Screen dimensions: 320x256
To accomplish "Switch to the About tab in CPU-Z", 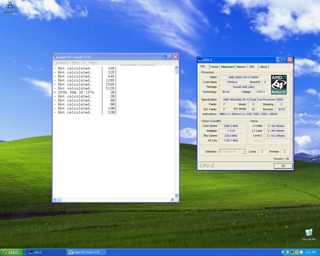I will [x=263, y=67].
